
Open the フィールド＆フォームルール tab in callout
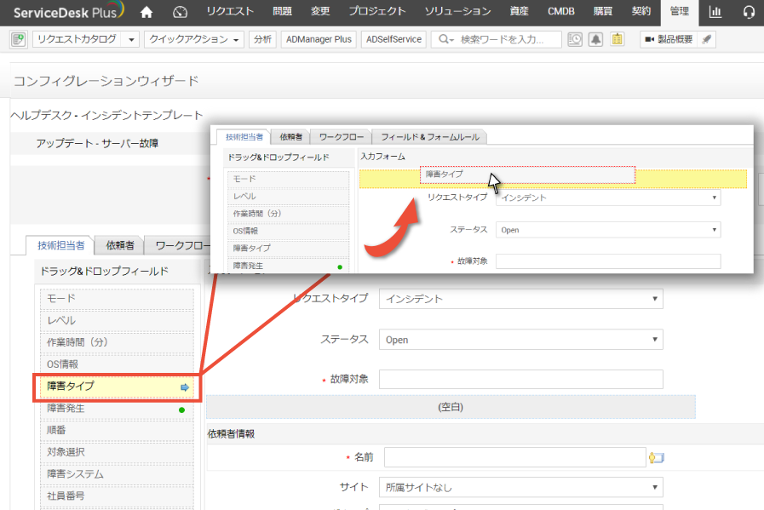pos(430,137)
